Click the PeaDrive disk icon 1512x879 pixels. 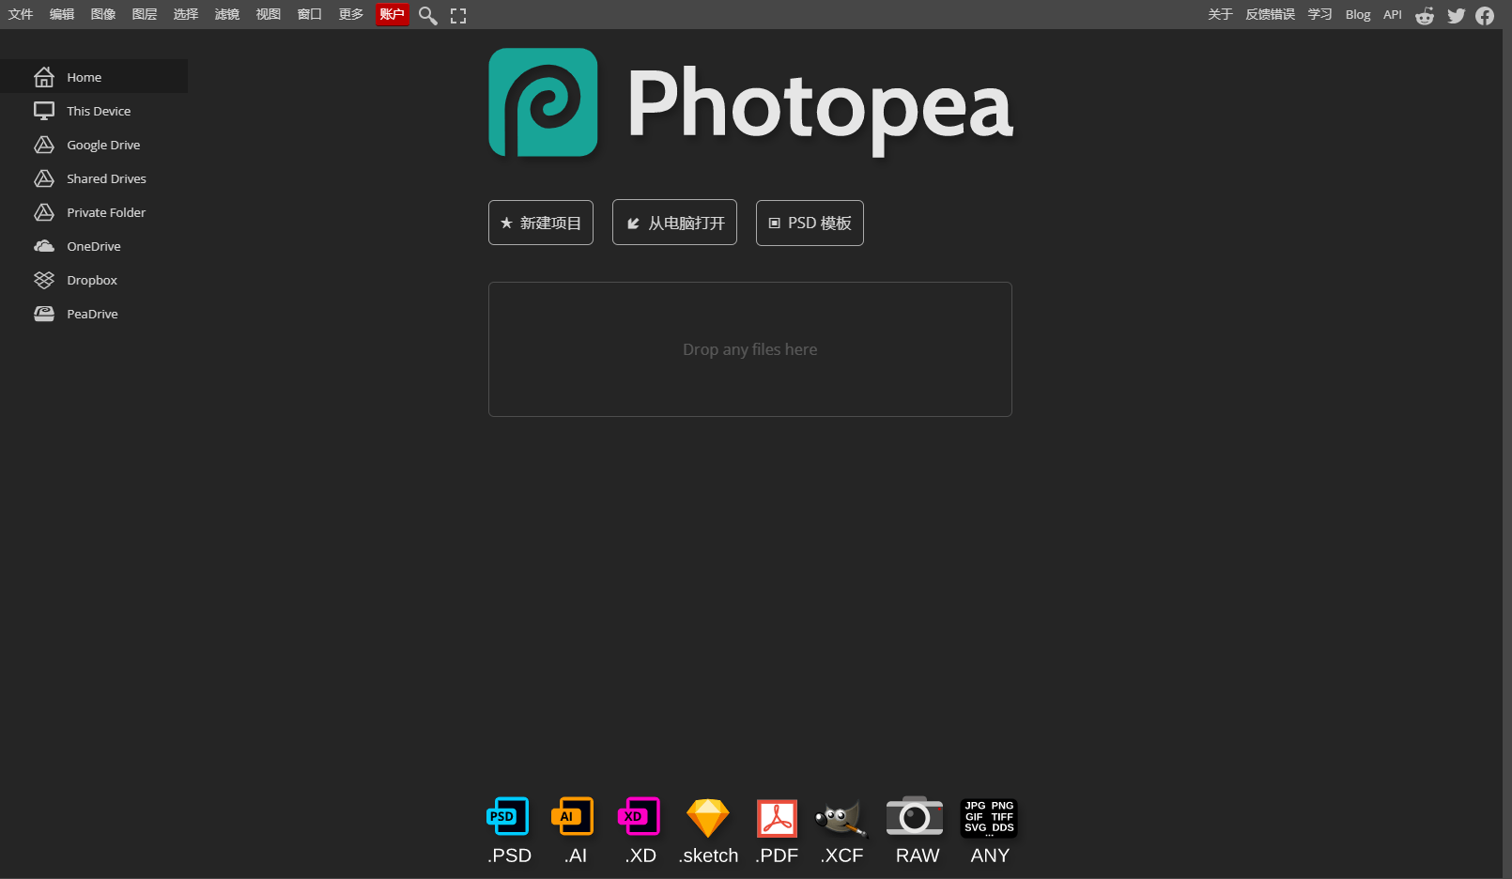pos(44,314)
